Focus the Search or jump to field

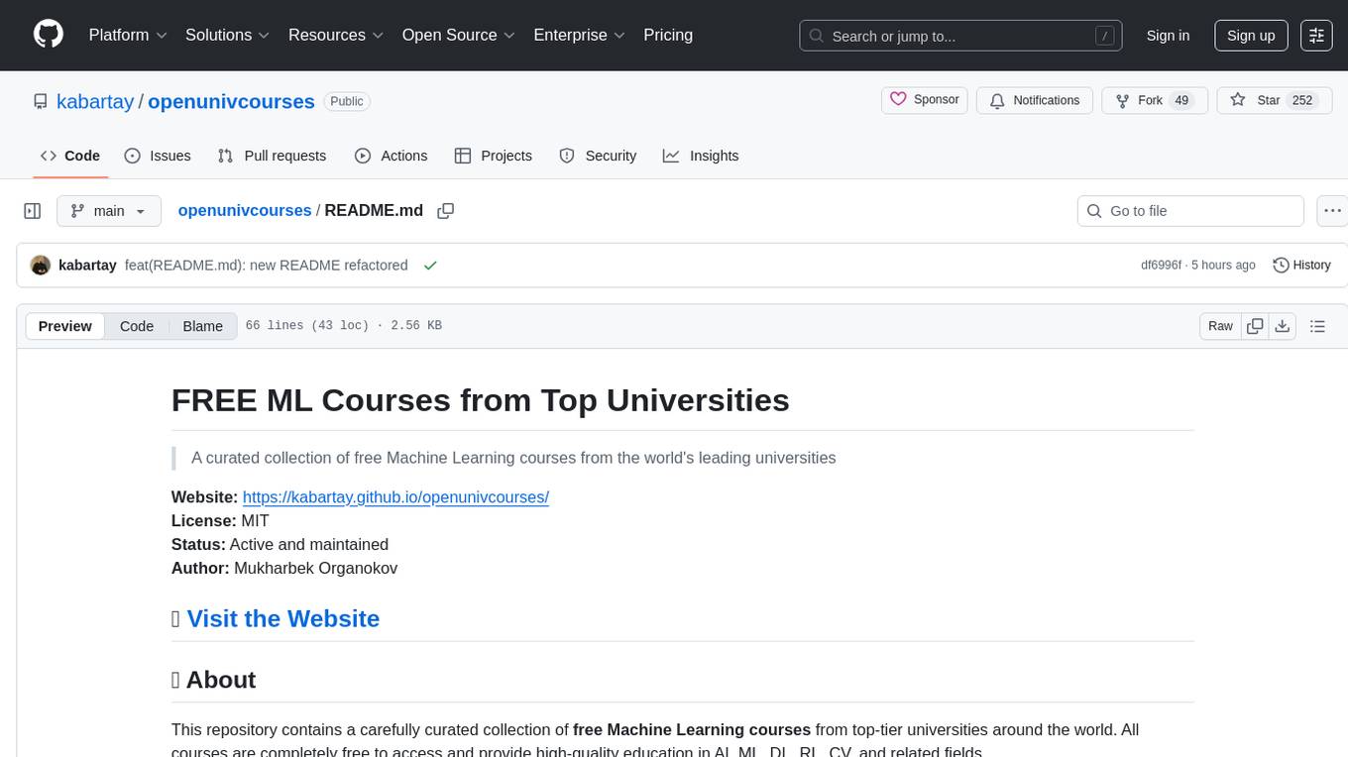tap(960, 36)
